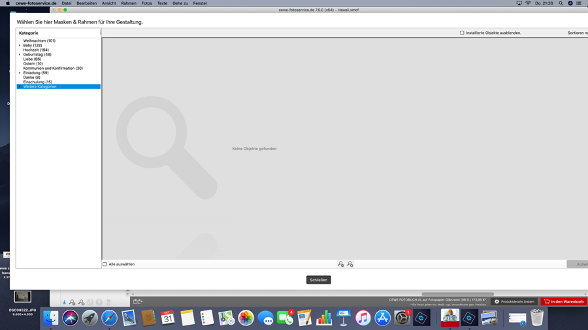Expand the Baby (128) category
The width and height of the screenshot is (588, 330).
pos(20,45)
